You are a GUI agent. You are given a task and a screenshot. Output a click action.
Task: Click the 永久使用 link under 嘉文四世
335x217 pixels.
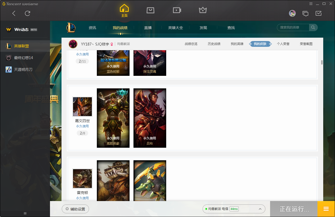pyautogui.click(x=82, y=126)
